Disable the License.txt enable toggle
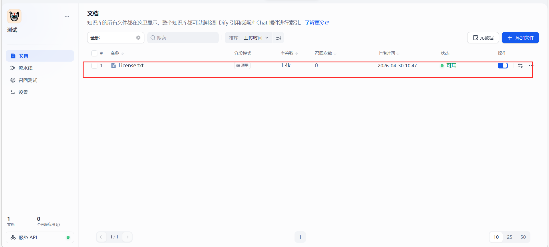 coord(503,66)
